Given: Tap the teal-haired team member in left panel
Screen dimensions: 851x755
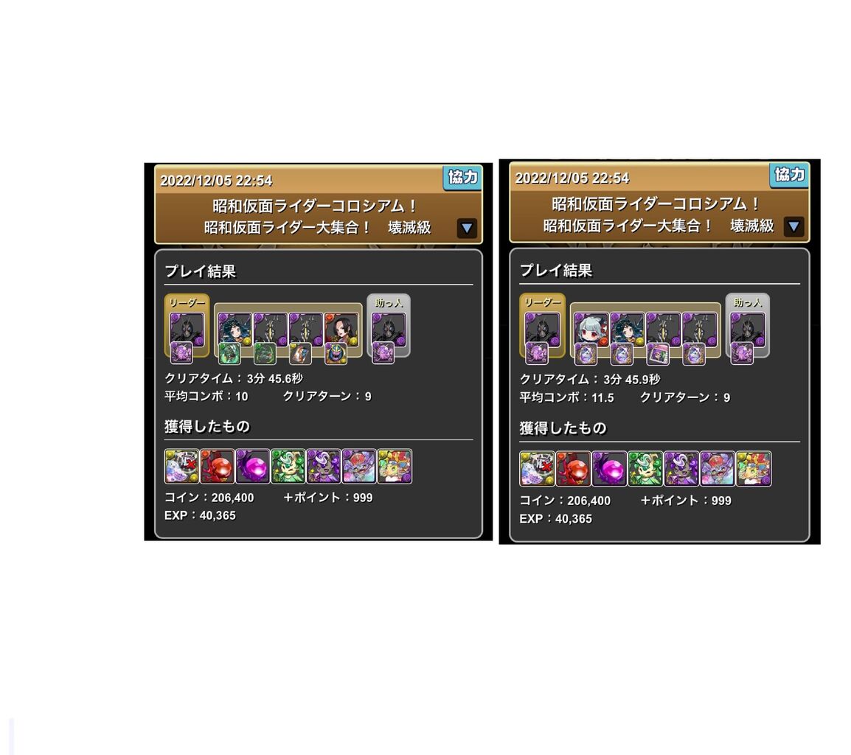Looking at the screenshot, I should 235,329.
